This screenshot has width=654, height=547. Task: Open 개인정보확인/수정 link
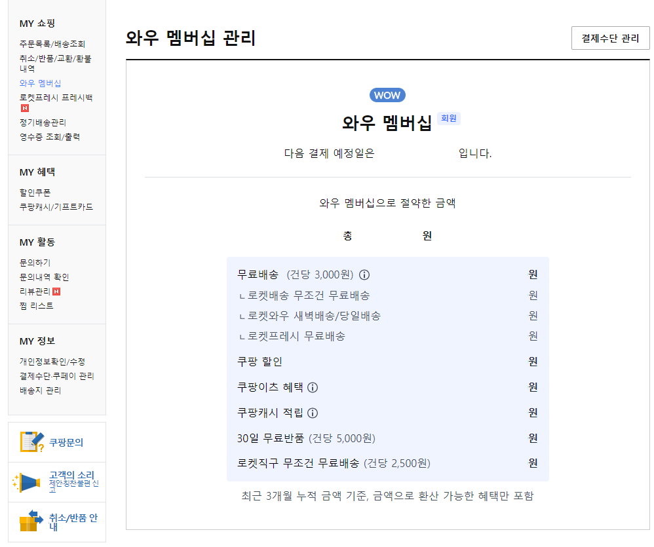pos(52,362)
